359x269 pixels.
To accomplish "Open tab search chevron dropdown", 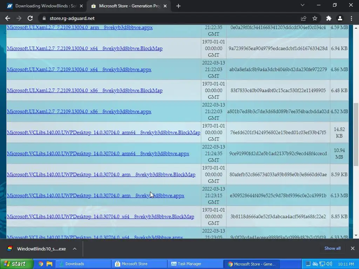I will coord(303,5).
